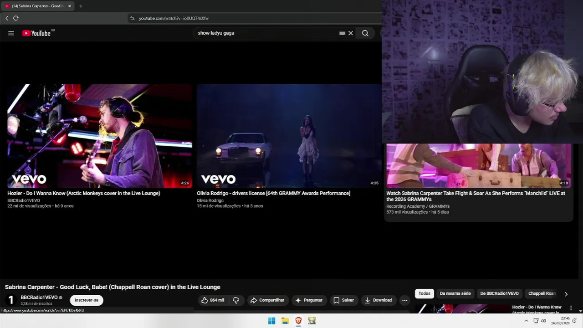
Task: Select the Da mesma série chip
Action: [x=455, y=293]
